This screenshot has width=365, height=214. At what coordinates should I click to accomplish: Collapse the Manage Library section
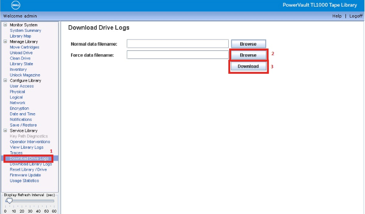[5, 41]
